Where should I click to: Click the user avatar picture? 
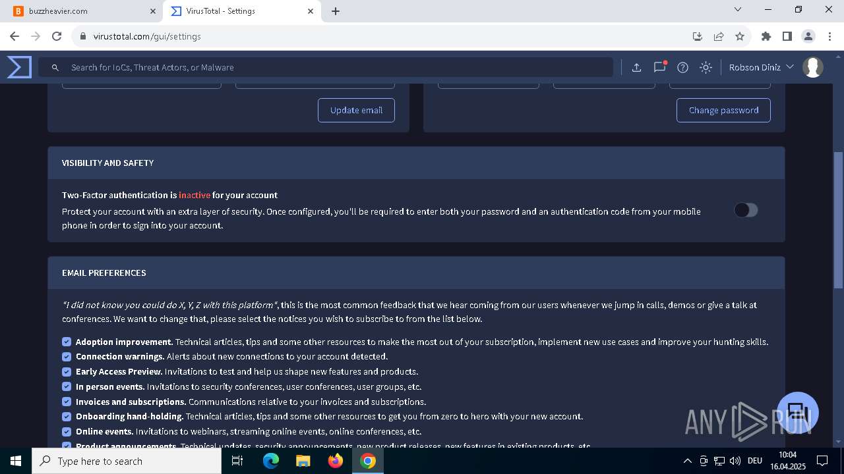point(813,67)
